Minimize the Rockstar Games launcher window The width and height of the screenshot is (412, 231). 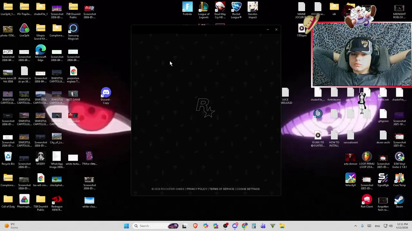(267, 30)
